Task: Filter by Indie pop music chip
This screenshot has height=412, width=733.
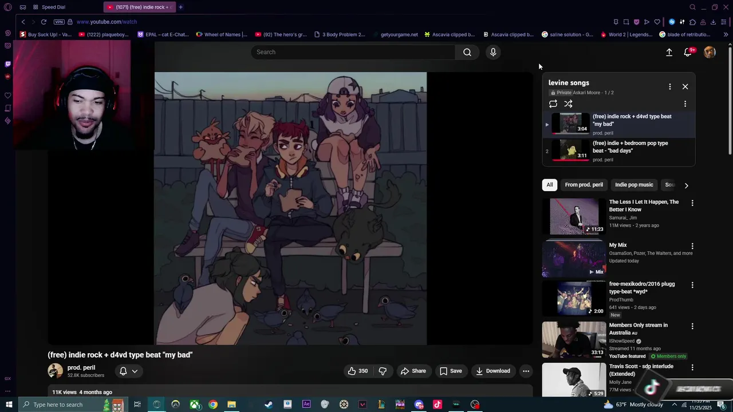Action: tap(634, 185)
